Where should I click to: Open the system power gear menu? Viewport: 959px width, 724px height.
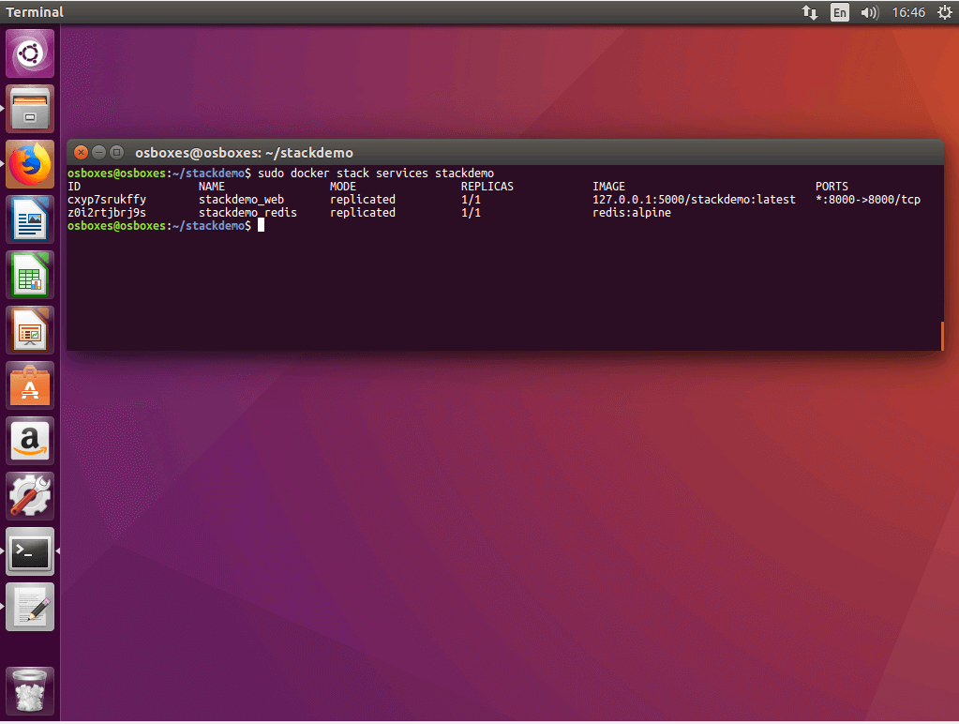tap(945, 12)
